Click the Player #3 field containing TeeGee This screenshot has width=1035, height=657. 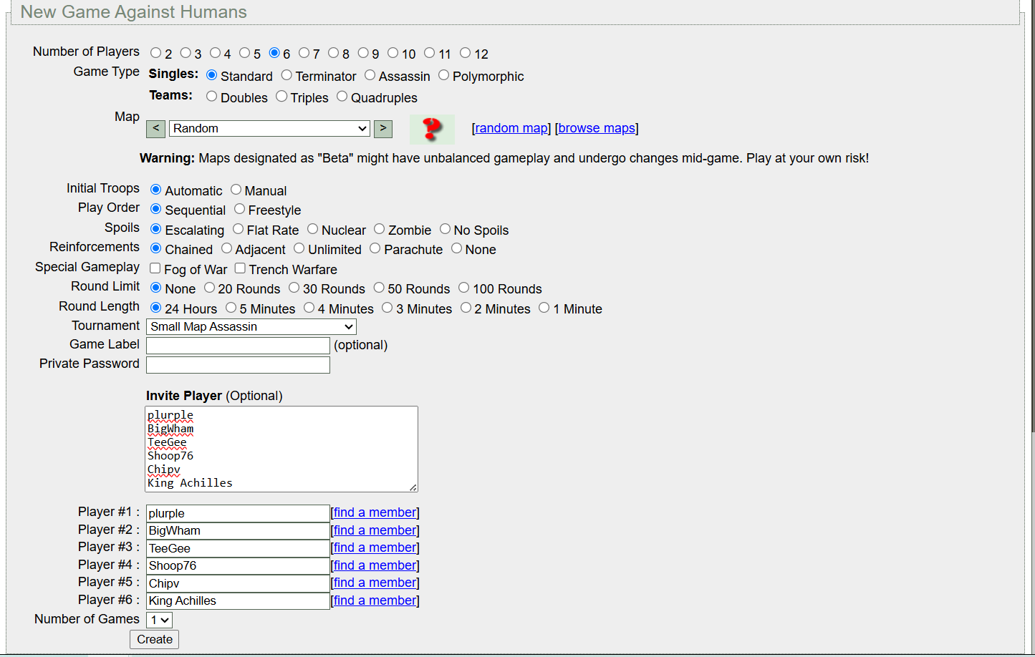point(238,548)
